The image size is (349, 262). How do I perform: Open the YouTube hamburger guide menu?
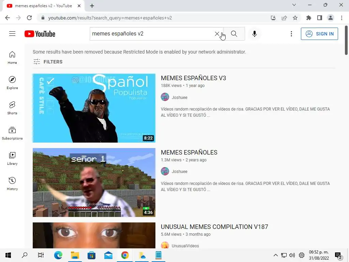tap(12, 34)
